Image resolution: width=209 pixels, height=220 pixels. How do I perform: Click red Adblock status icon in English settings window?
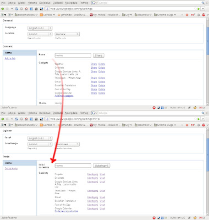point(154,108)
